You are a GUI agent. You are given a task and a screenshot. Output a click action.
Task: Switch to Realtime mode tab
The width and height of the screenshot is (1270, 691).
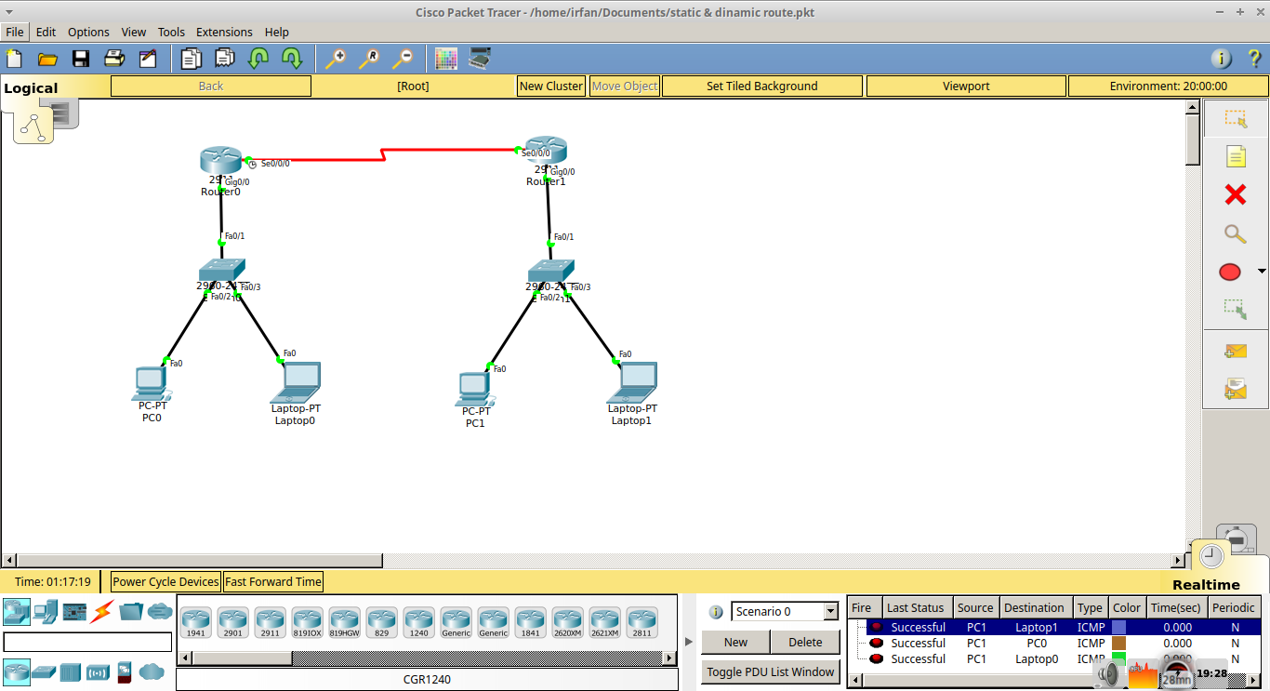1206,585
